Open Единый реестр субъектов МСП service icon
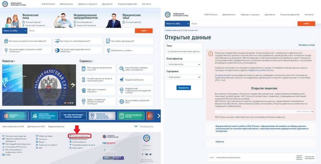 click(122, 102)
